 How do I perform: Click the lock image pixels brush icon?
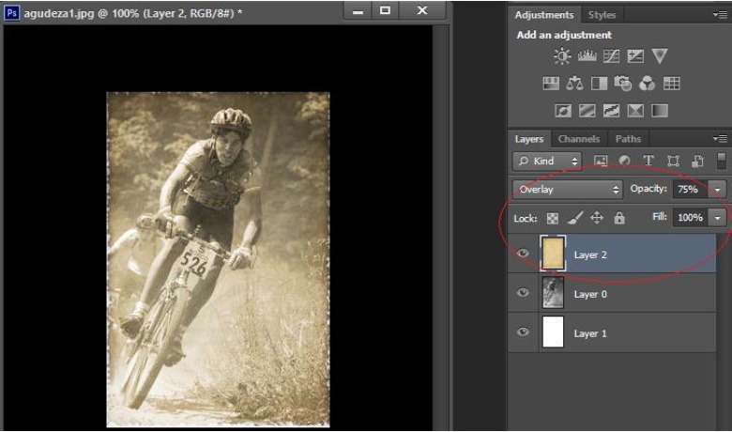[575, 218]
